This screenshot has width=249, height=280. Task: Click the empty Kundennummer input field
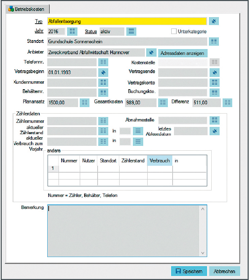point(72,82)
